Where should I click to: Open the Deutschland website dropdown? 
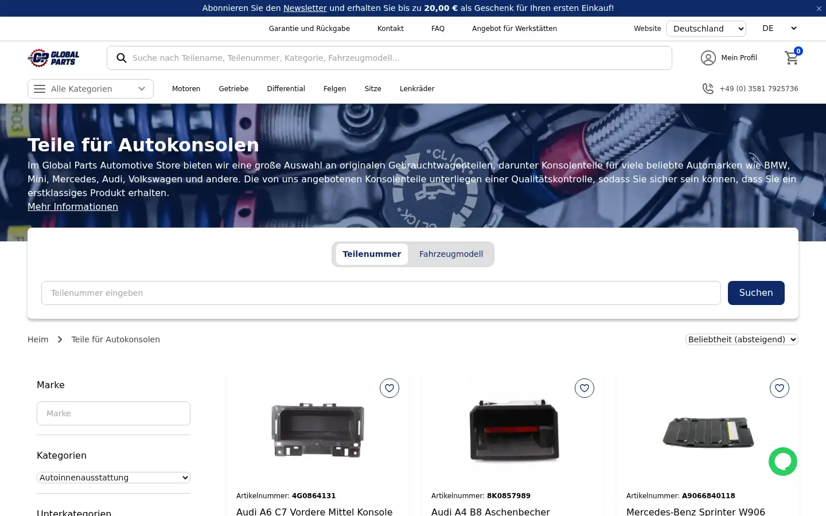coord(706,29)
